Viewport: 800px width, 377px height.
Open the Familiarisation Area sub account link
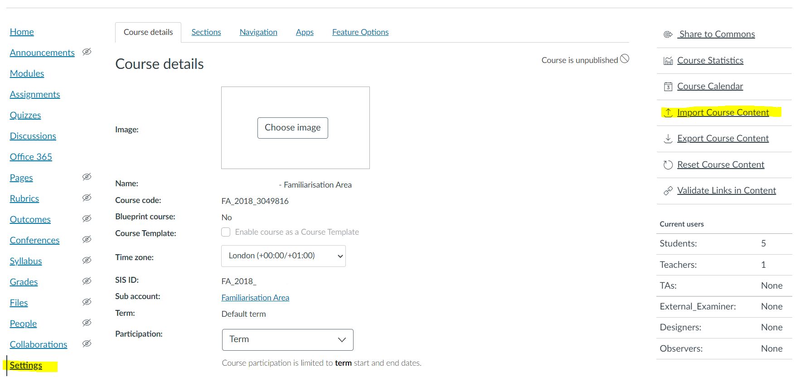255,298
